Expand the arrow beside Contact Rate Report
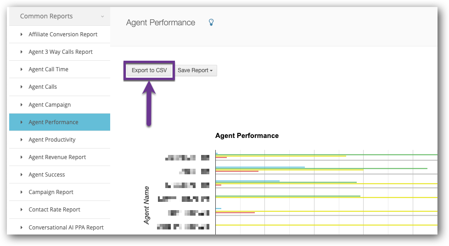 (x=22, y=210)
